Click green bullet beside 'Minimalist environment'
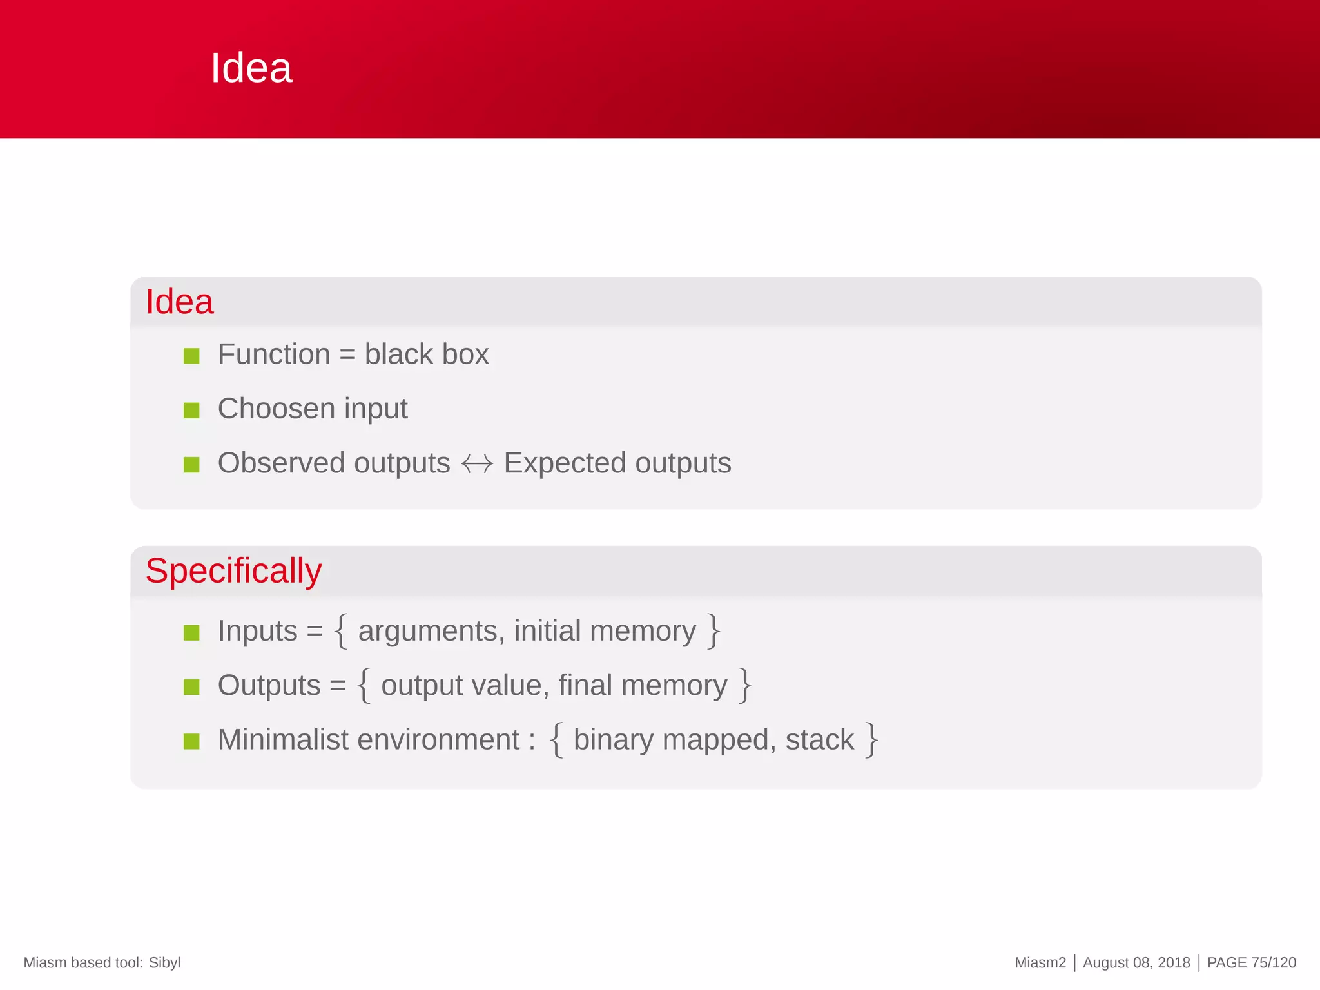1320x990 pixels. [x=191, y=741]
